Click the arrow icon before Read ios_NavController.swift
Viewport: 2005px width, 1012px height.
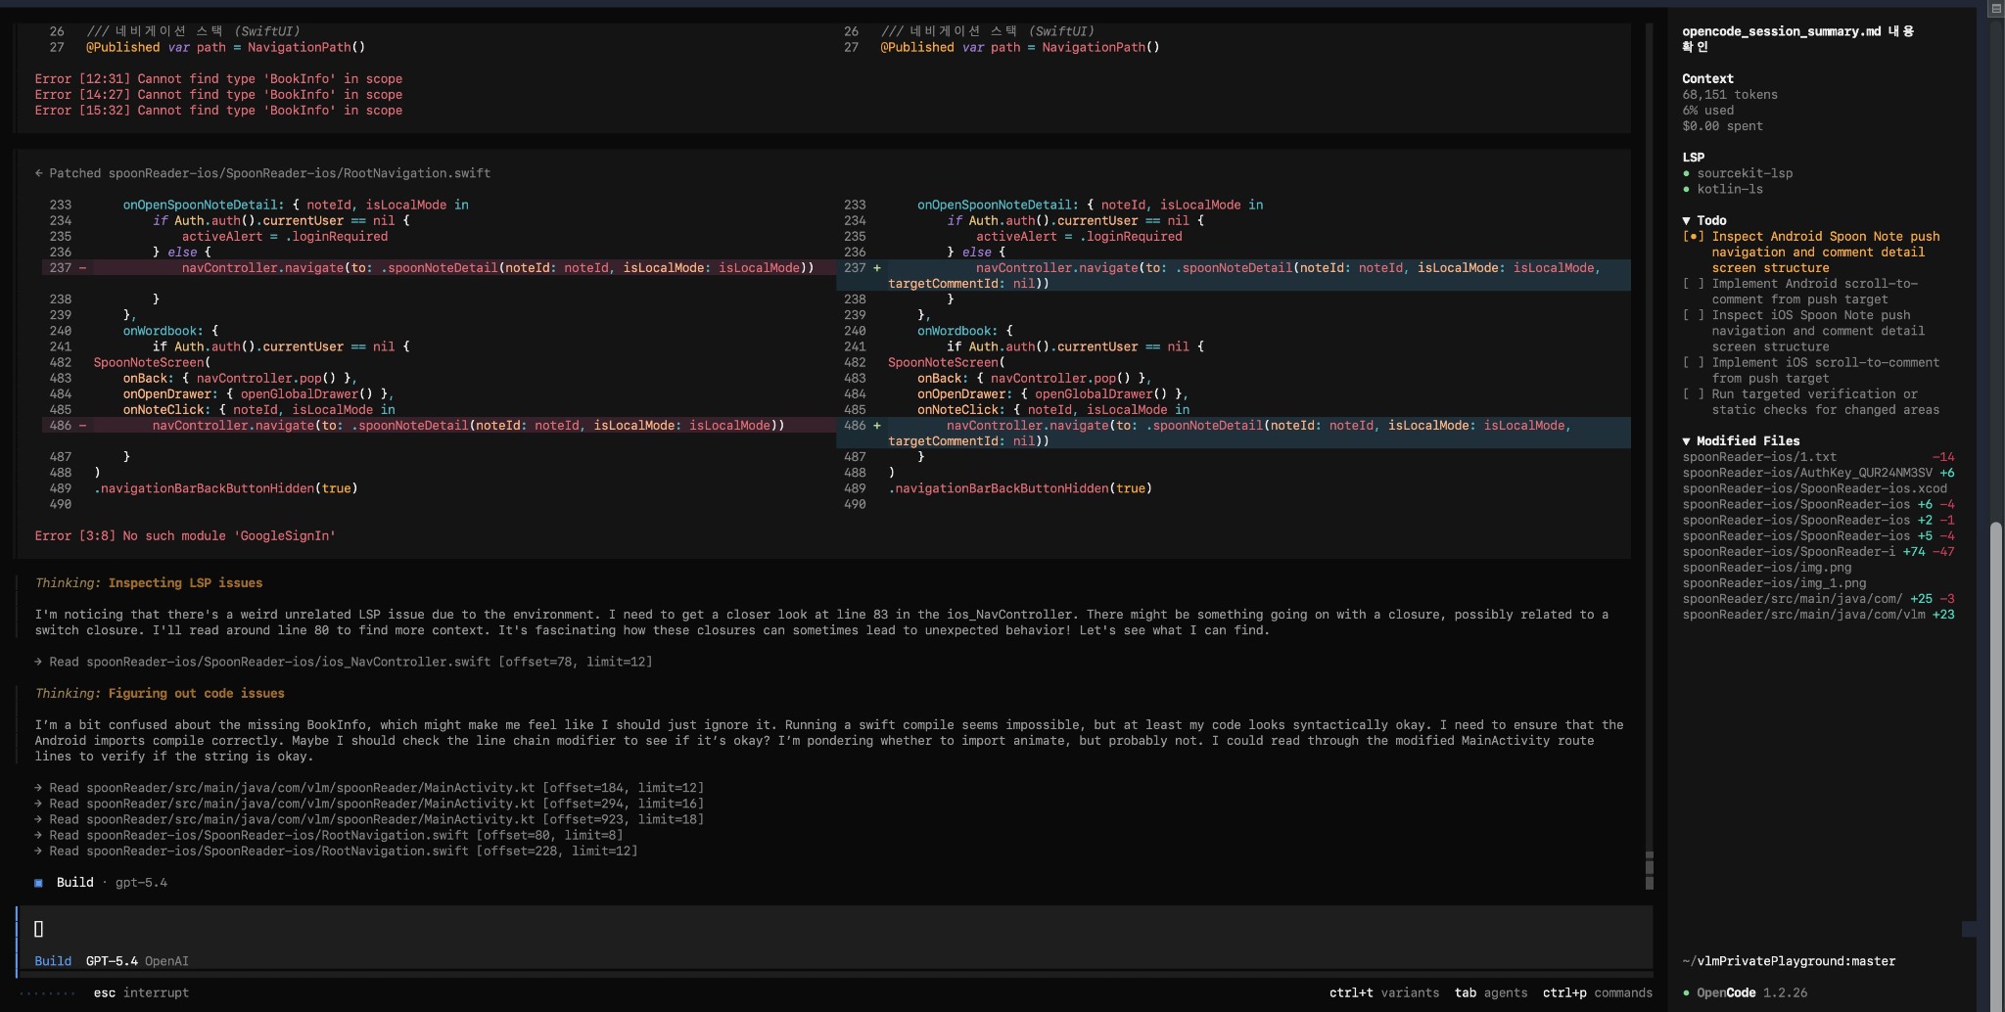(38, 662)
